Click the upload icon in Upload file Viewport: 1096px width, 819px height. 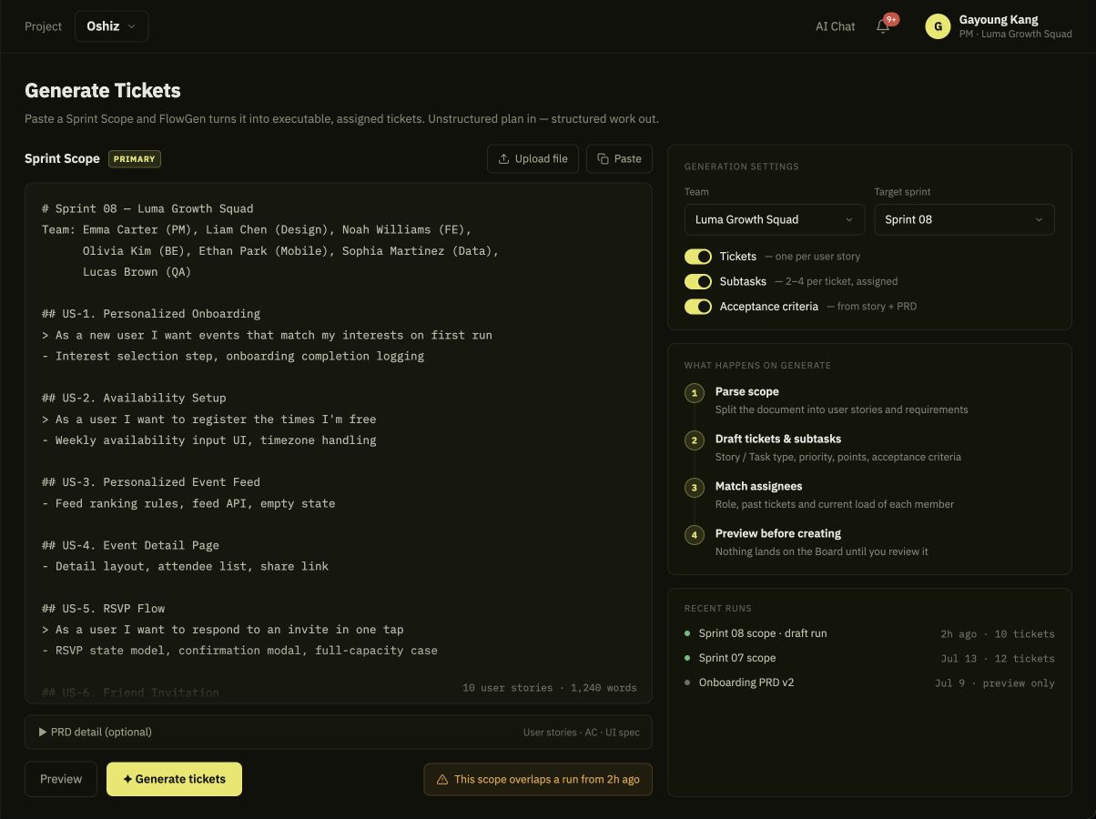(x=503, y=158)
